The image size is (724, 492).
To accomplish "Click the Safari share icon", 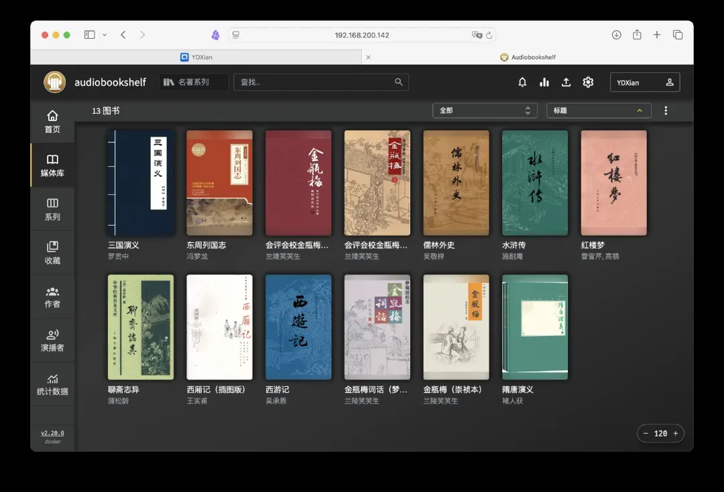I will coord(637,35).
